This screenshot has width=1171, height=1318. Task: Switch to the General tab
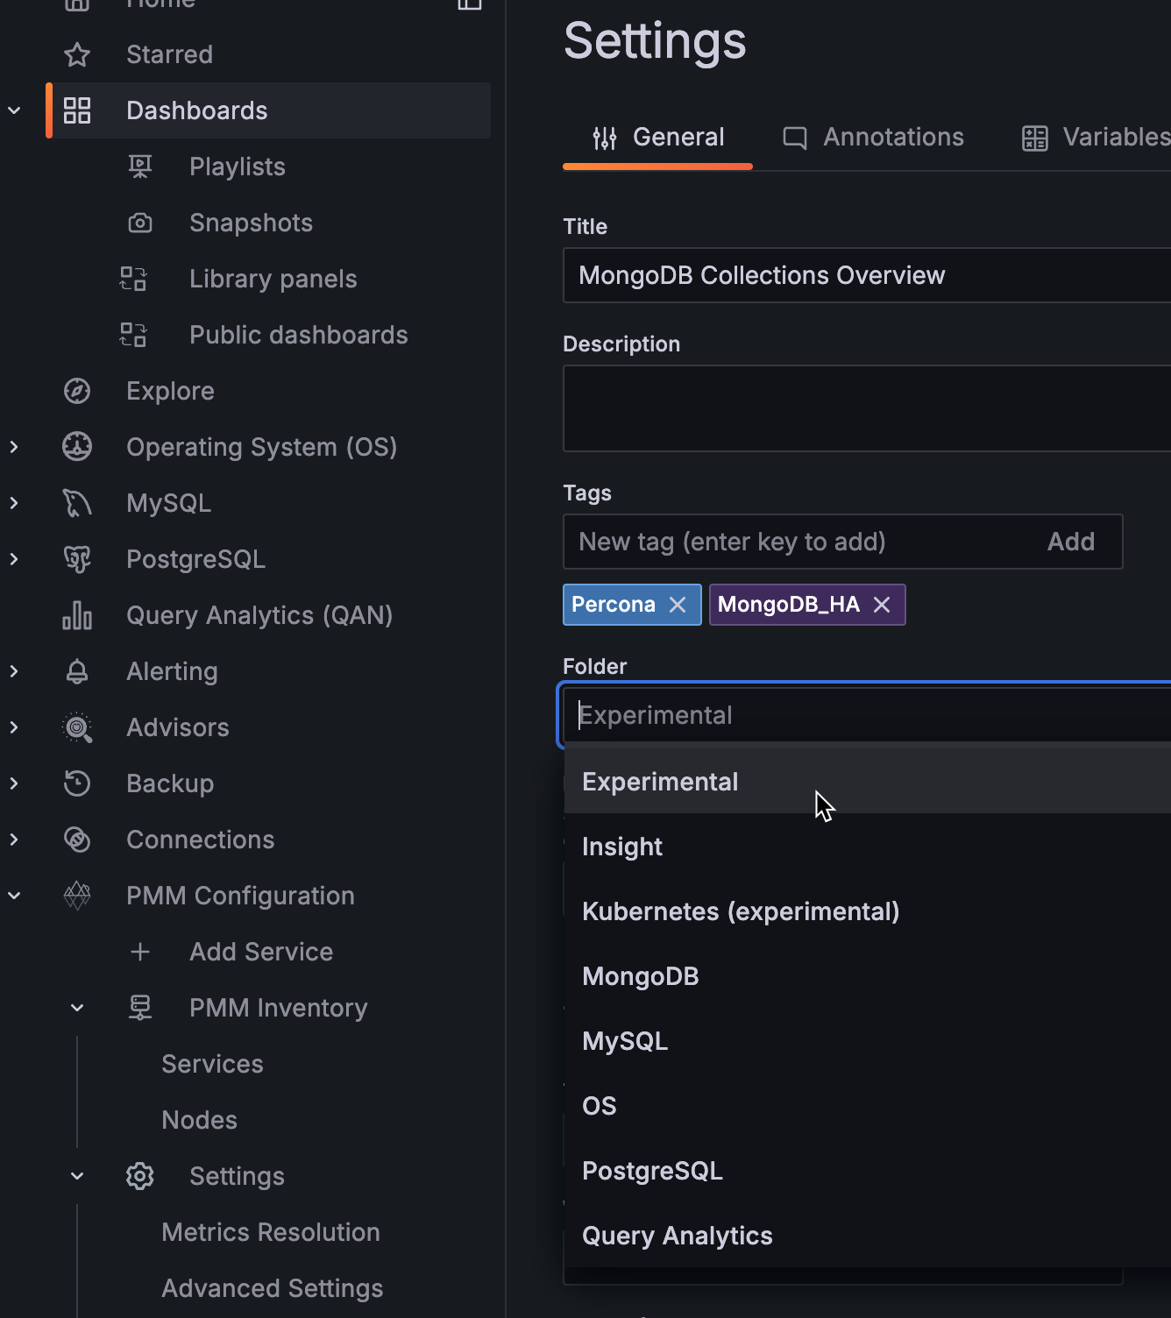click(x=657, y=138)
